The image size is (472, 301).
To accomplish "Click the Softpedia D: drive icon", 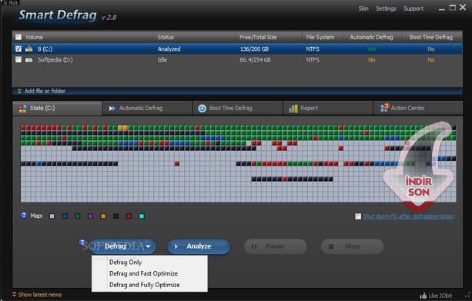I will [x=29, y=60].
